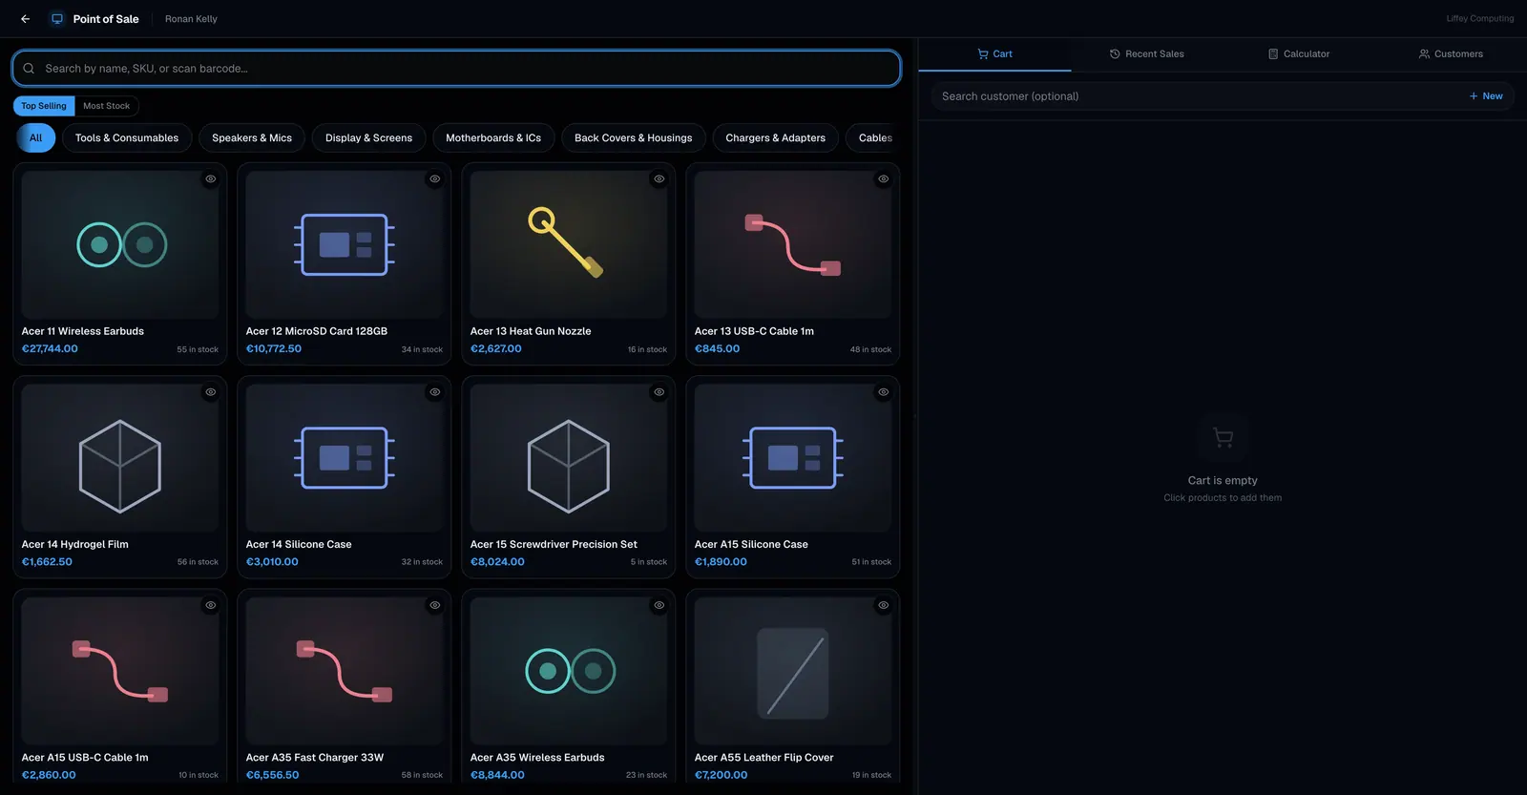This screenshot has height=795, width=1527.
Task: Click the Point of Sale monitor icon
Action: pyautogui.click(x=57, y=19)
